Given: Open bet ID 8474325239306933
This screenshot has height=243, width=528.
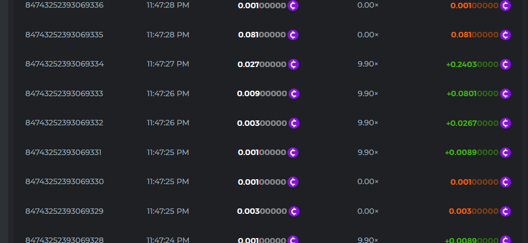Looking at the screenshot, I should pyautogui.click(x=64, y=93).
